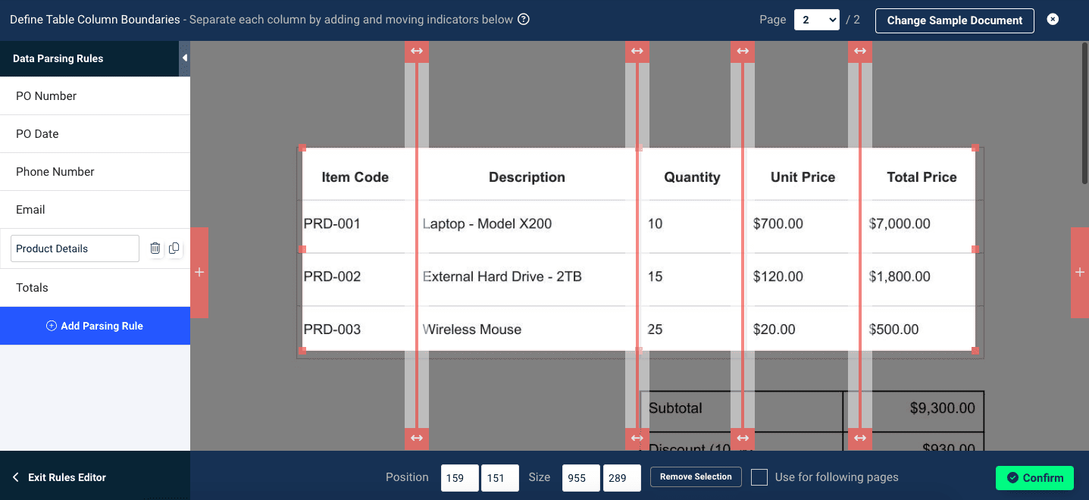Open the help tooltip next to the title
1089x500 pixels.
point(523,20)
